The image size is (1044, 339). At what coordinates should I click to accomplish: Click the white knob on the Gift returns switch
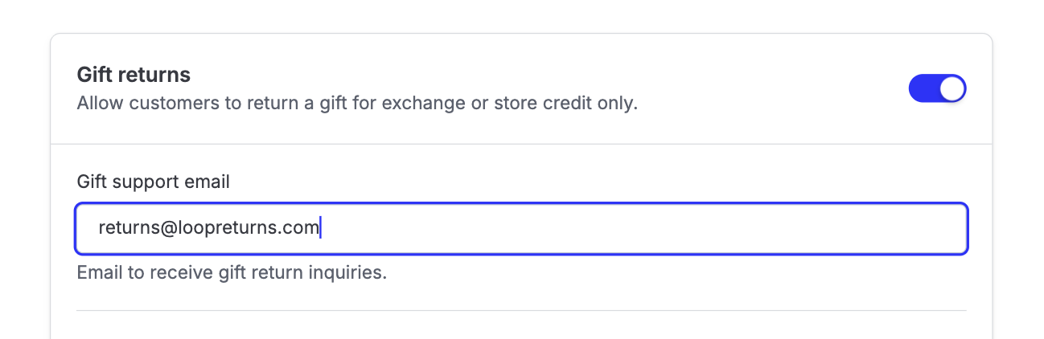click(x=952, y=89)
